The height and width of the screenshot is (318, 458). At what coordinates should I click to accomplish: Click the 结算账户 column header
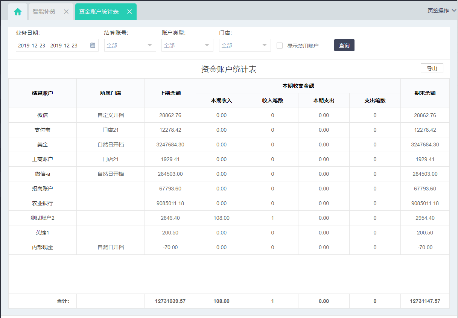[x=43, y=93]
